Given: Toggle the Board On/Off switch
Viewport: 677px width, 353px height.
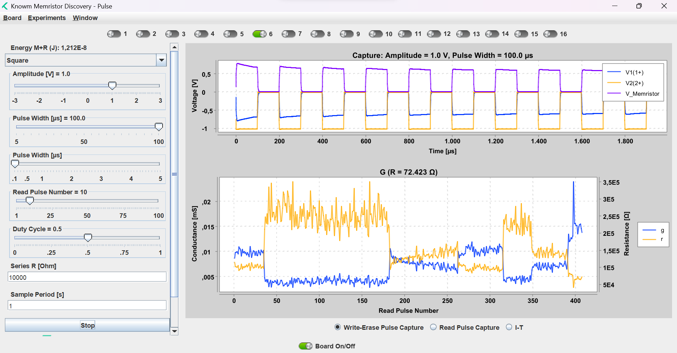Looking at the screenshot, I should [305, 346].
